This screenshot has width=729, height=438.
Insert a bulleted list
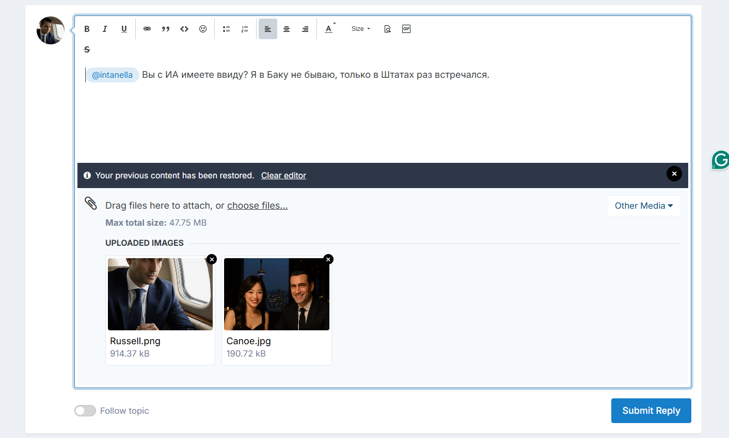tap(226, 29)
